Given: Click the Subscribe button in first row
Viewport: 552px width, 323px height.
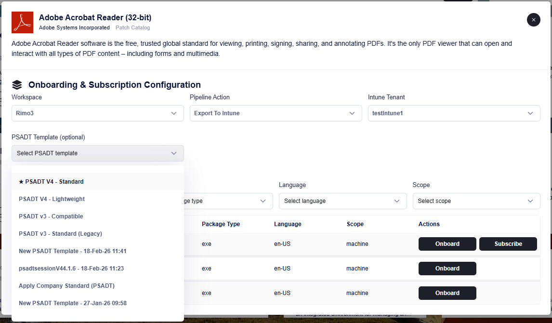Looking at the screenshot, I should pos(508,244).
